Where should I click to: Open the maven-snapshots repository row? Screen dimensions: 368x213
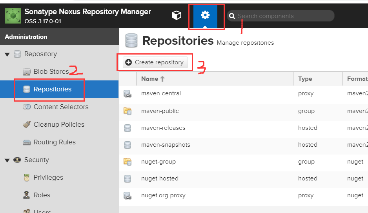243,145
